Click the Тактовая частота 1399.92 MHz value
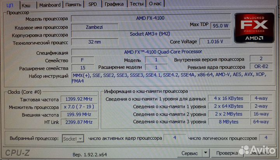This screenshot has width=280, height=160. coord(79,99)
